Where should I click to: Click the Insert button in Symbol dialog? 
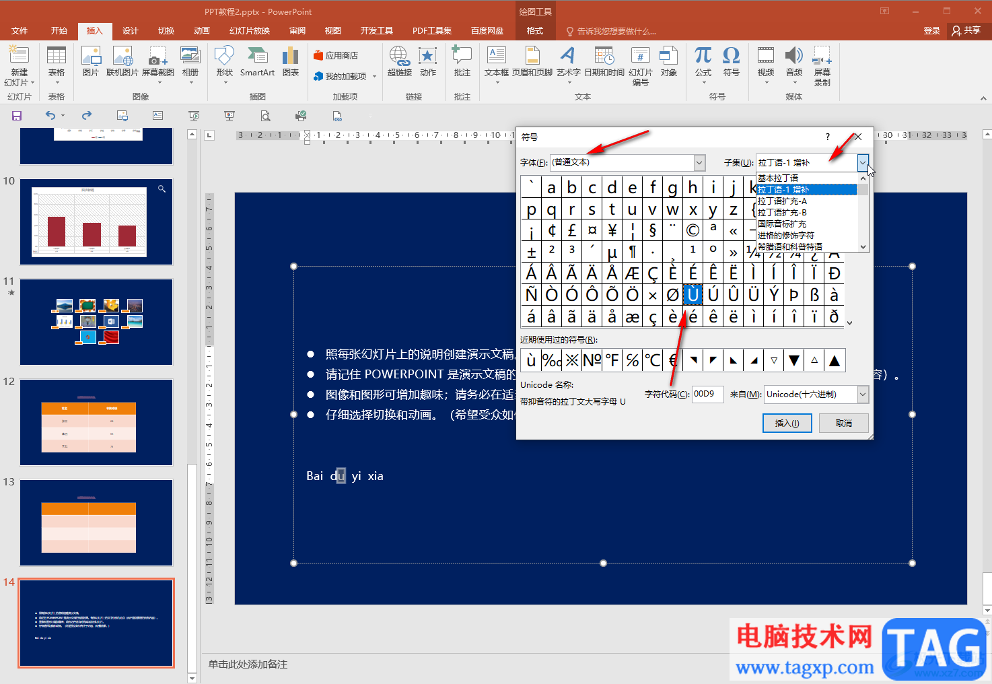pyautogui.click(x=787, y=423)
